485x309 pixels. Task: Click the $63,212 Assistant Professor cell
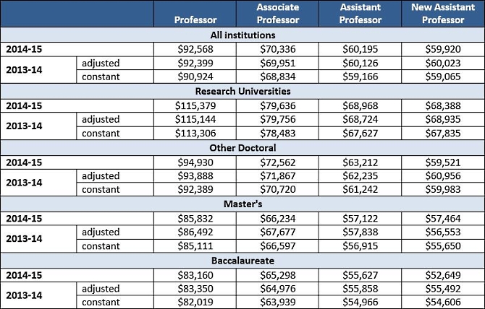(360, 162)
